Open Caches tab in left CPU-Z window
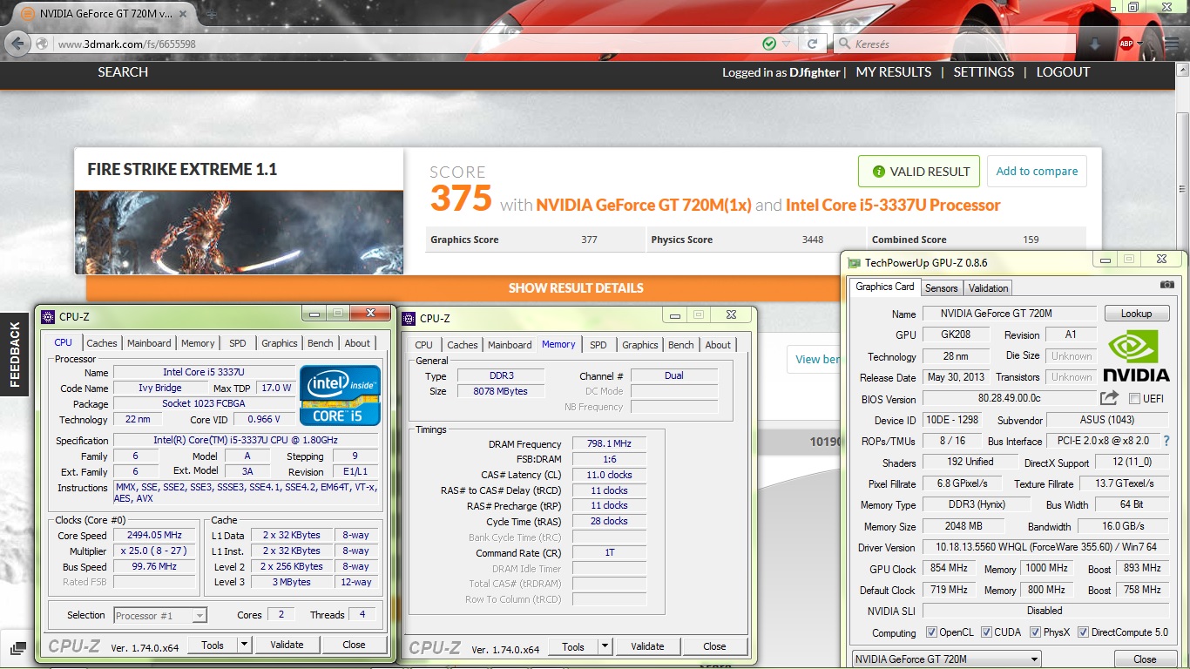This screenshot has height=669, width=1190. coord(102,343)
